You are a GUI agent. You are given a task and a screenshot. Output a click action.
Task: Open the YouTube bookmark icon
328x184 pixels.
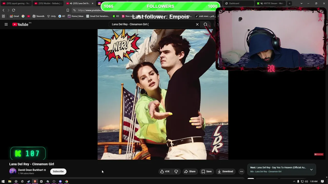(x=28, y=16)
